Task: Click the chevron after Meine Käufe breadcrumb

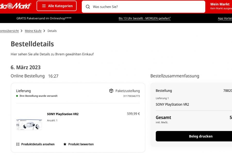Action: [44, 31]
